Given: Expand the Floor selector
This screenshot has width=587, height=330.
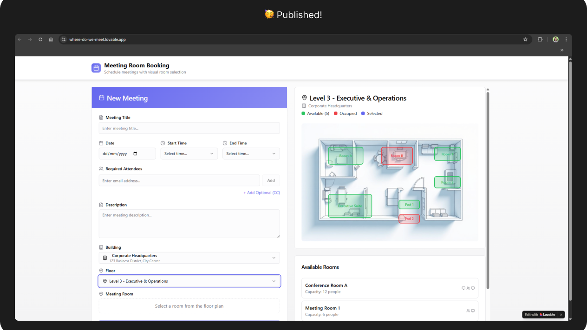Looking at the screenshot, I should coord(189,281).
